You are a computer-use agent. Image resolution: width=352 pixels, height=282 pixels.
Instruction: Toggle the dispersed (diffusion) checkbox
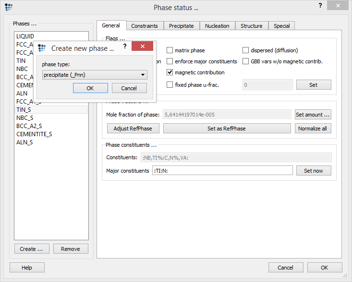246,50
